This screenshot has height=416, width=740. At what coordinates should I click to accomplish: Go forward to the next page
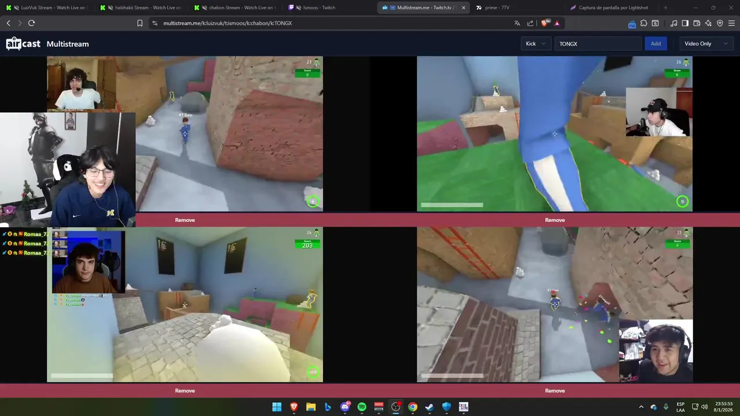pyautogui.click(x=20, y=23)
